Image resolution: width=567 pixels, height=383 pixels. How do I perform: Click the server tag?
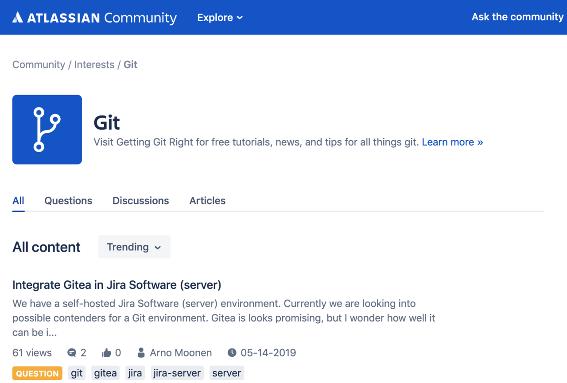point(227,373)
